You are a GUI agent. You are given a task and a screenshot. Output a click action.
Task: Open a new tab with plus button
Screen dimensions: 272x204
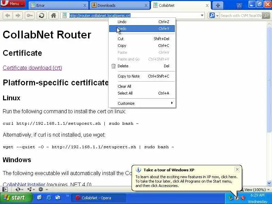(x=218, y=5)
